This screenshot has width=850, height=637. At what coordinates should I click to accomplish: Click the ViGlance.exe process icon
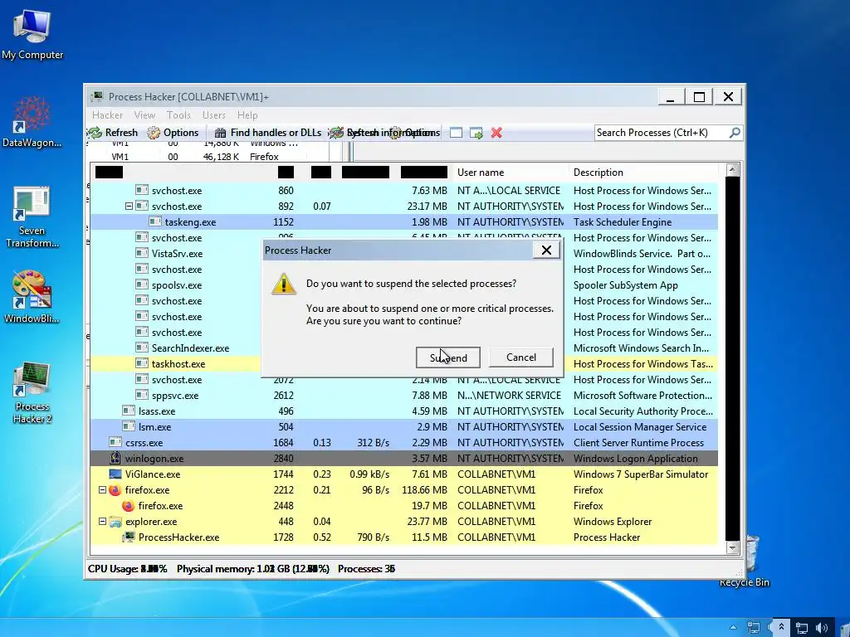coord(115,474)
